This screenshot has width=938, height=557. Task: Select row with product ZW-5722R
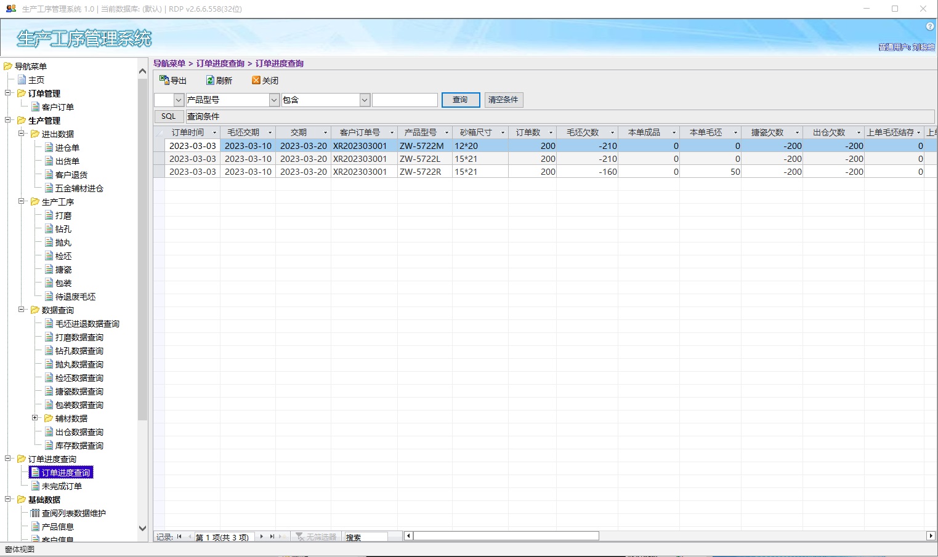click(x=545, y=172)
